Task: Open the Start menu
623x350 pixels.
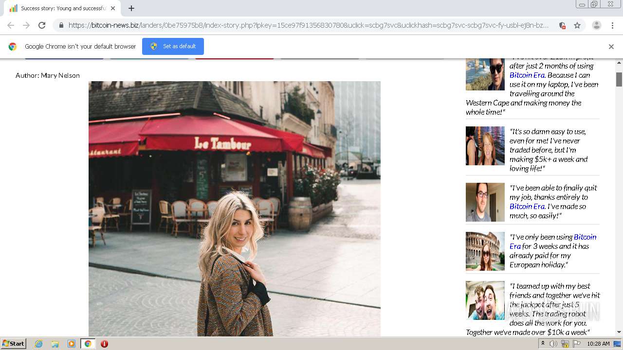Action: [14, 344]
